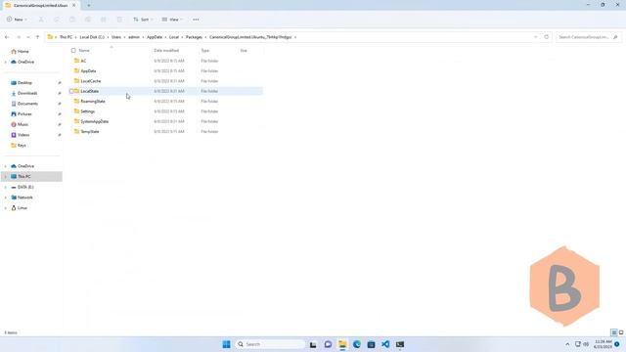Select AppData breadcrumb in address bar
Viewport: 626px width, 352px height.
coord(155,37)
